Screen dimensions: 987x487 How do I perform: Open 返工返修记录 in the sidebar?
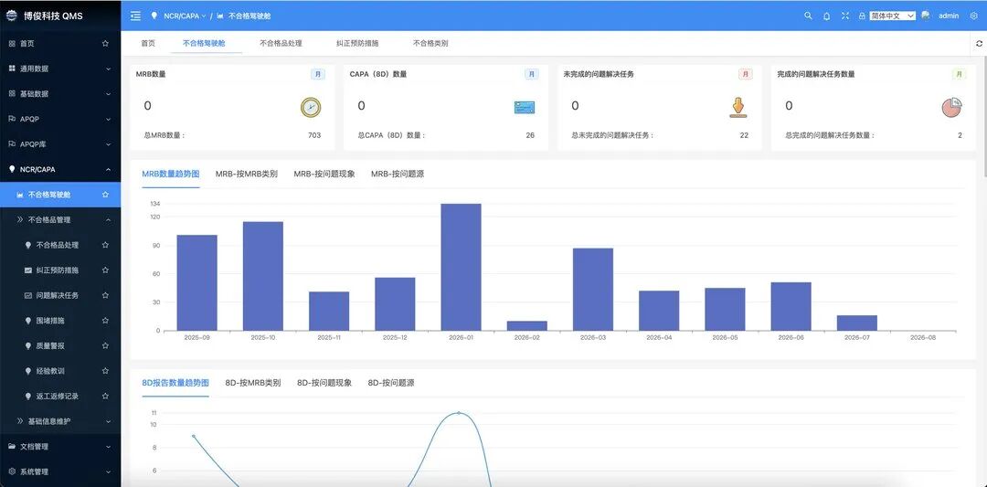pos(60,396)
